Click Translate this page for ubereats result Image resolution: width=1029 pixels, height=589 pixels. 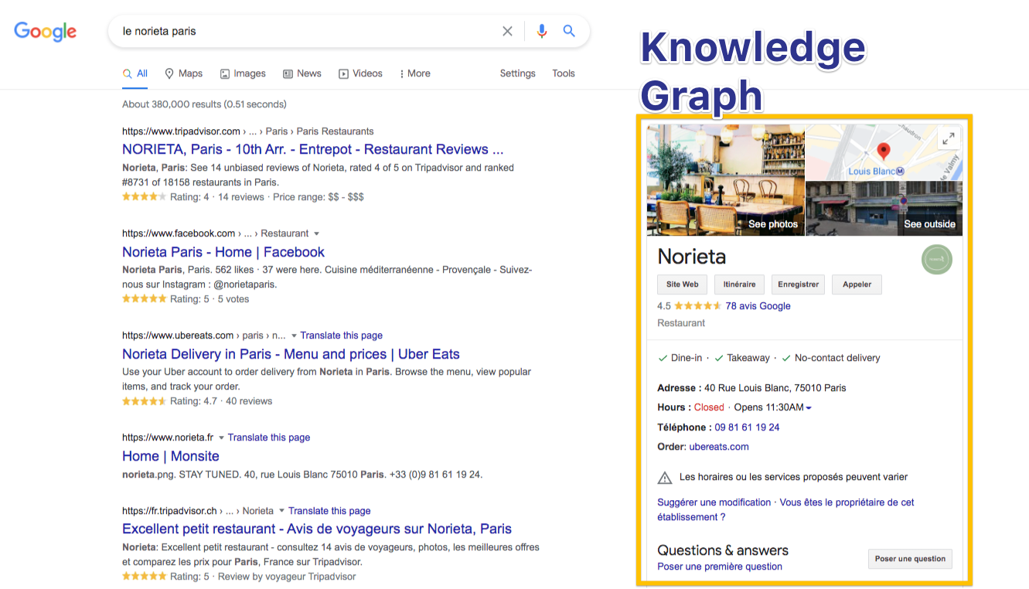342,335
